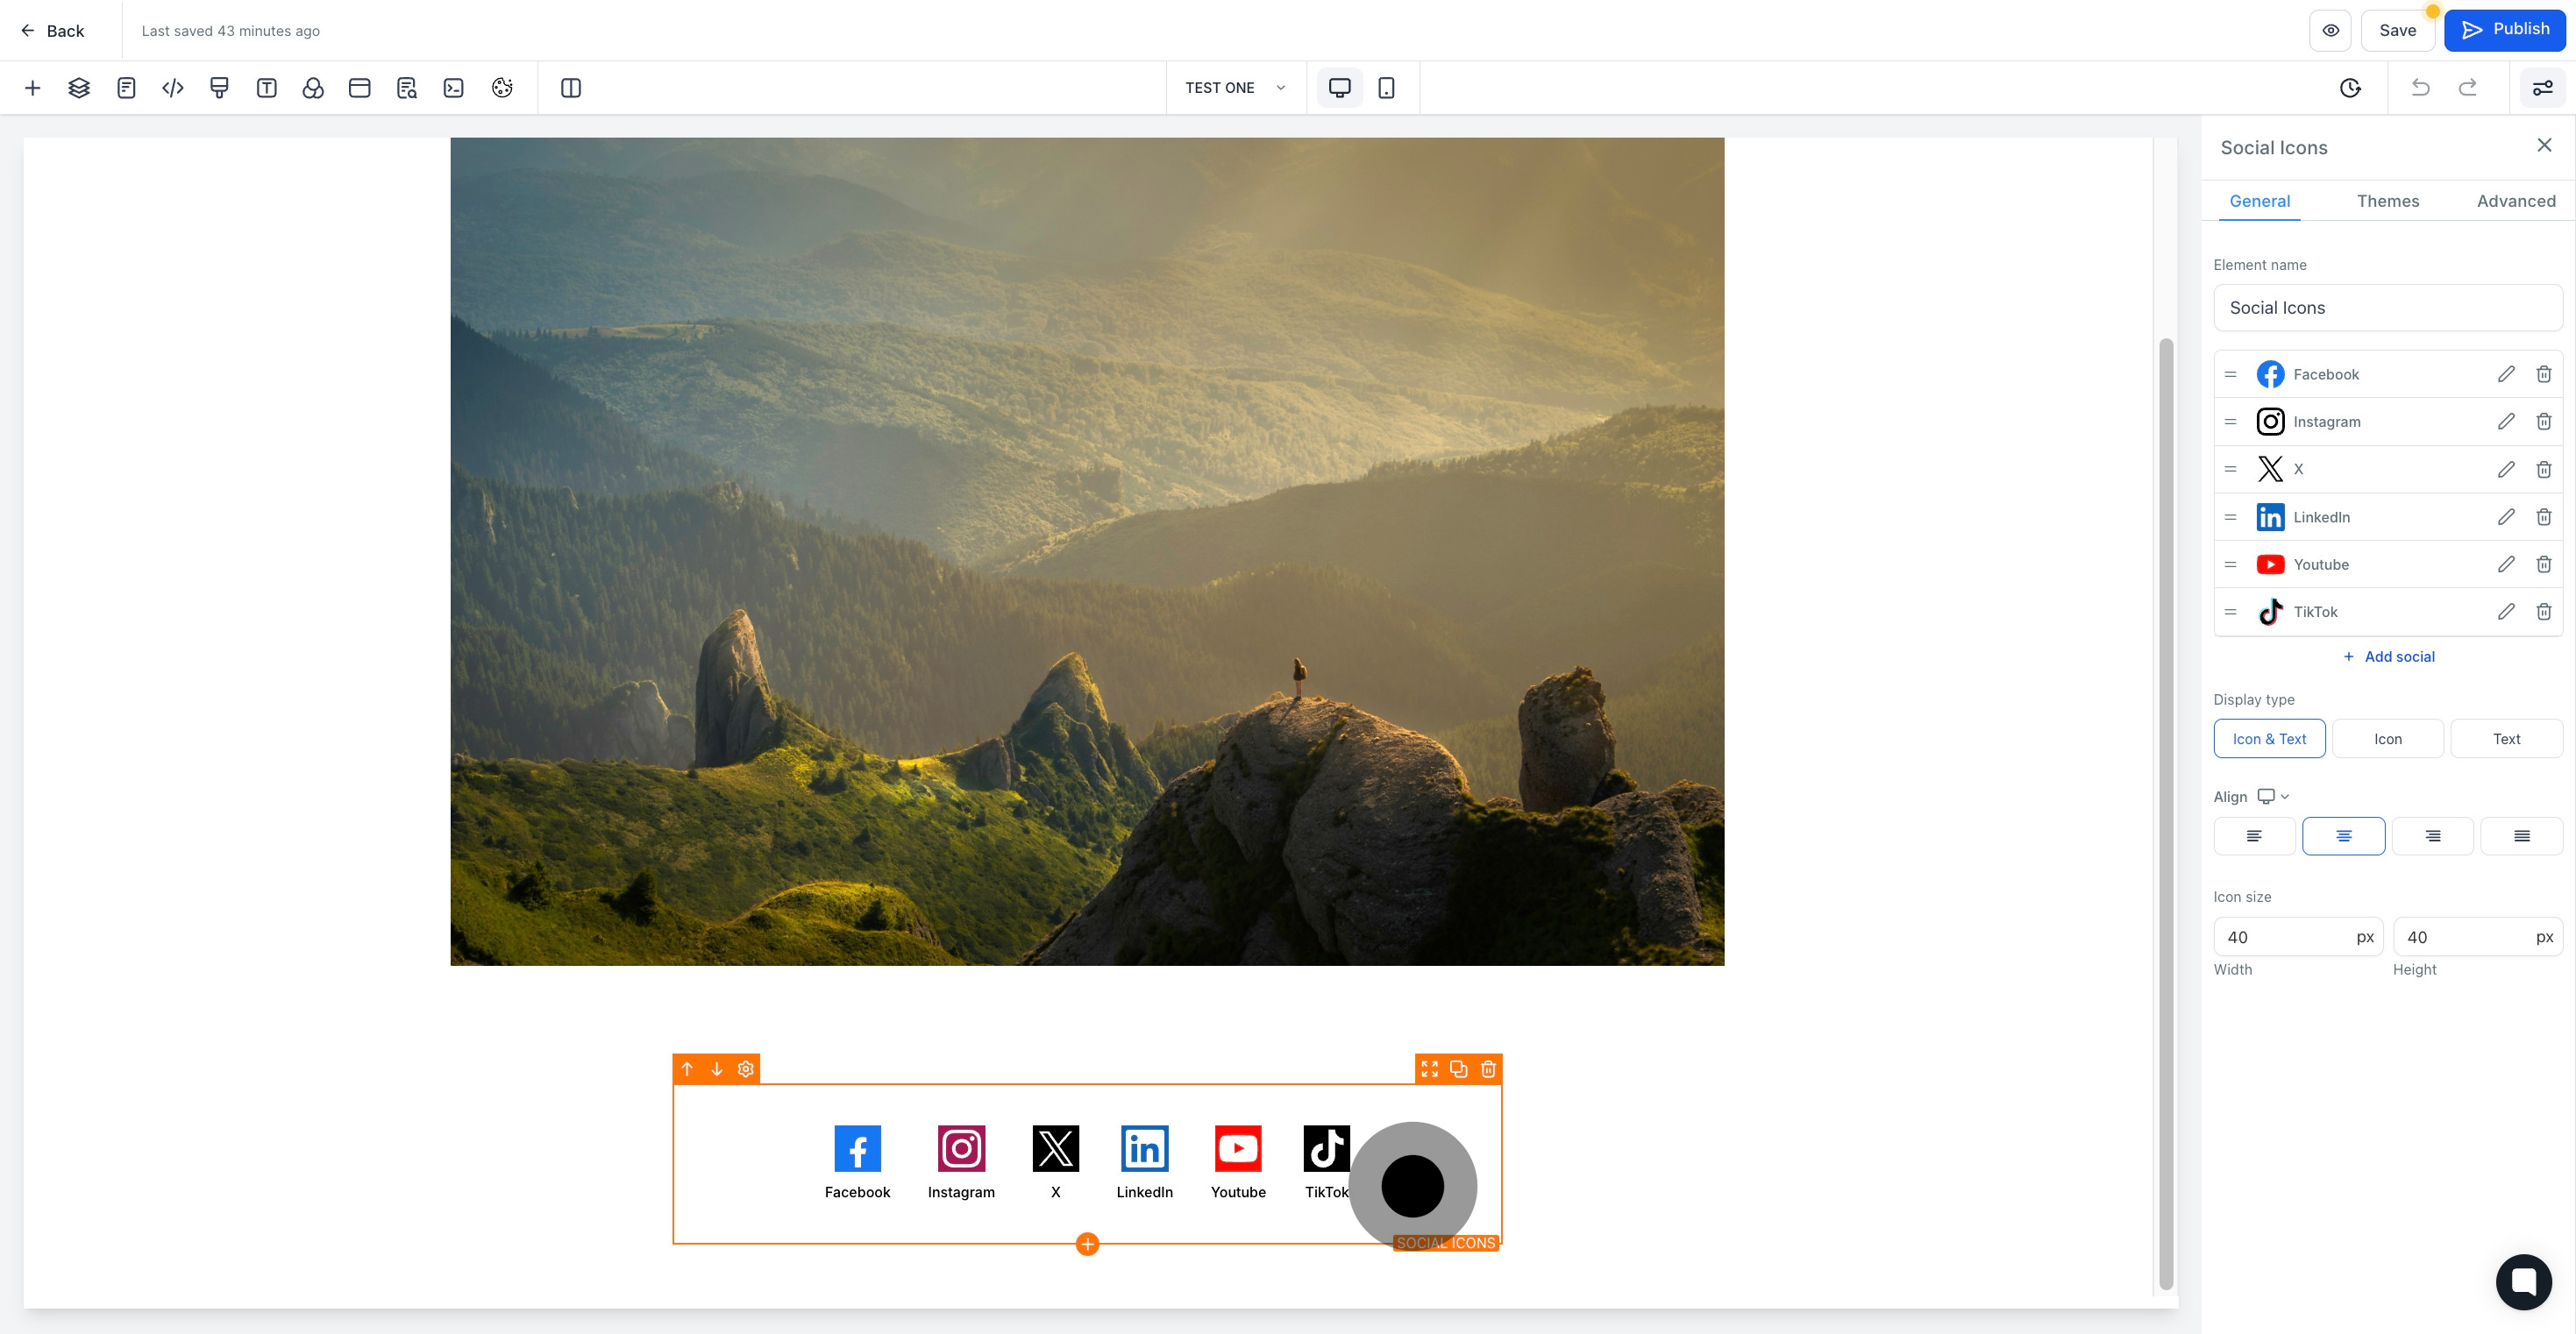
Task: Delete the TikTok social entry
Action: coord(2544,612)
